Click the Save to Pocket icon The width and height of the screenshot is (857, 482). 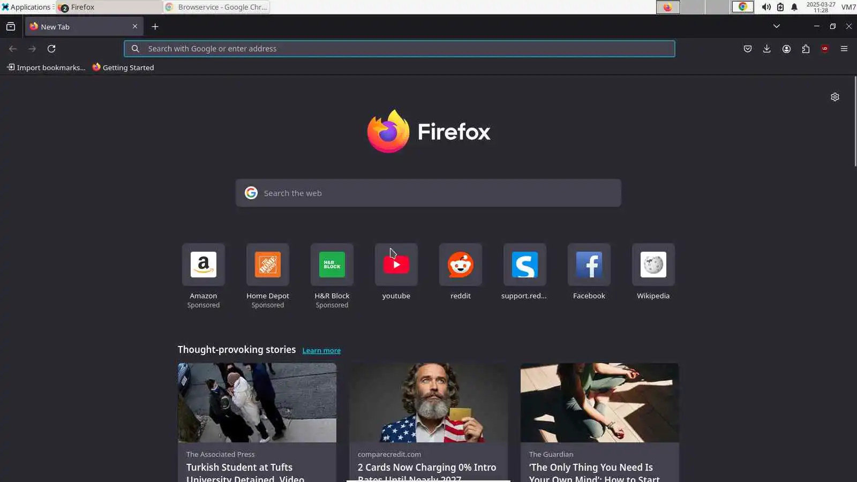pyautogui.click(x=748, y=49)
